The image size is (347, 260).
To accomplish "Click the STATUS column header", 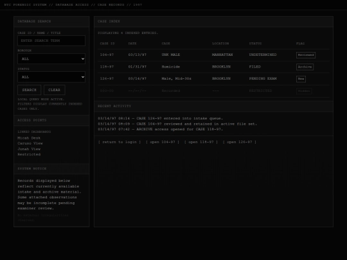I will point(255,44).
